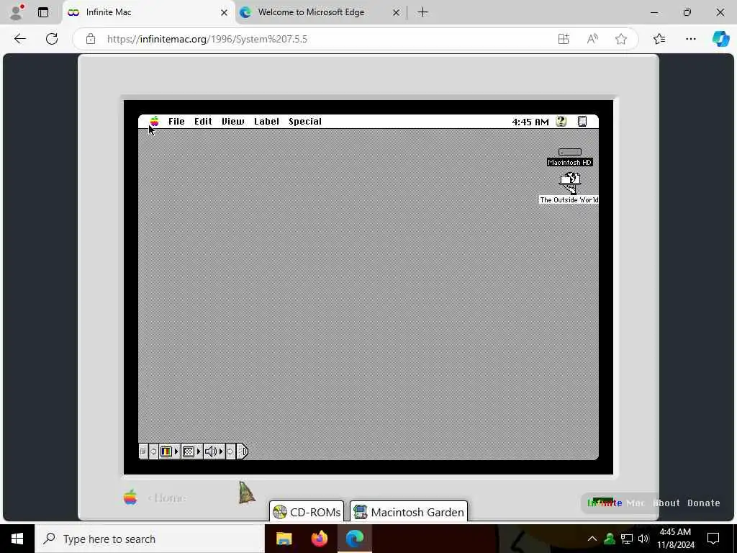
Task: Click the Macintosh HD label text
Action: pos(570,162)
